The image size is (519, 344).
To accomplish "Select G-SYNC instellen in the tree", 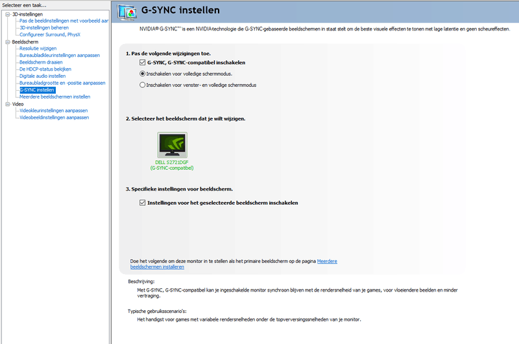I will pos(38,90).
